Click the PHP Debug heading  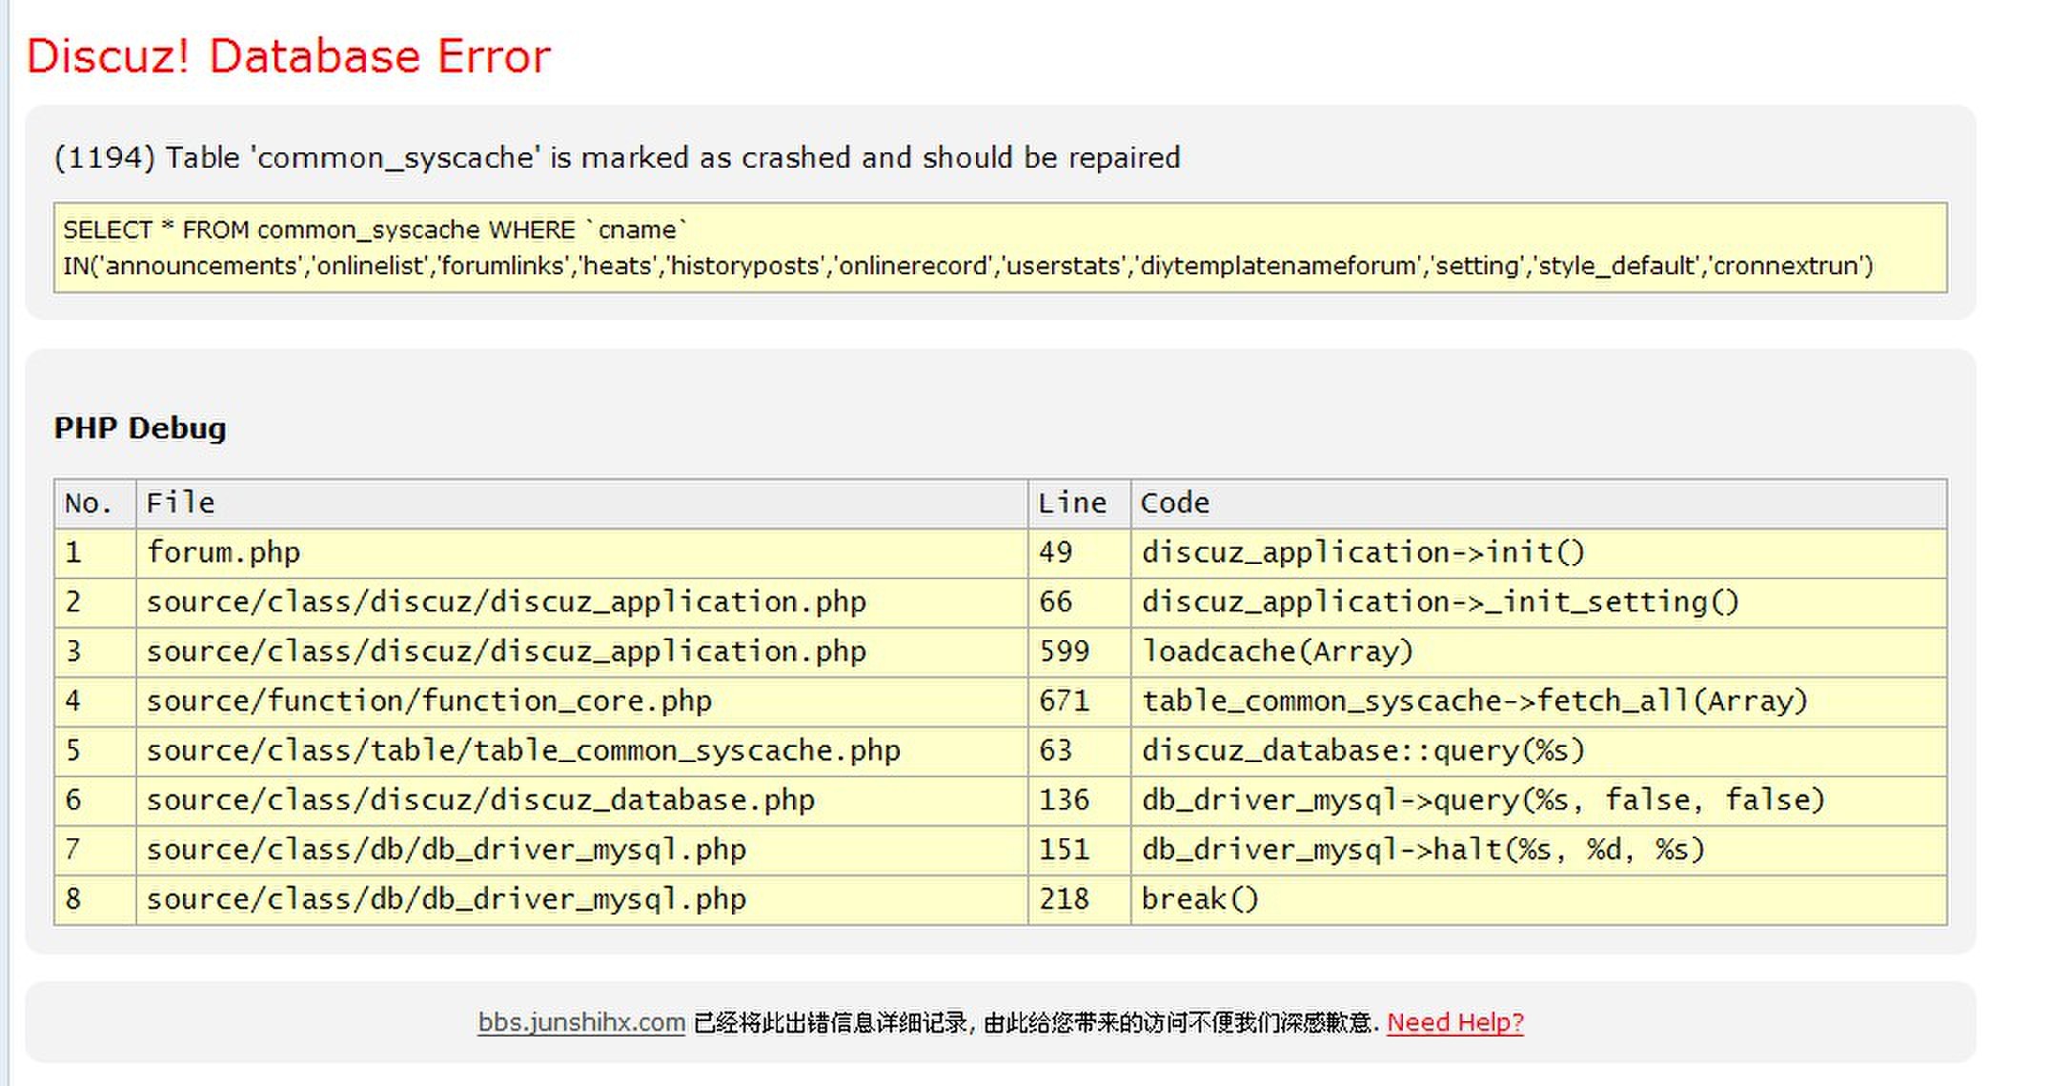pyautogui.click(x=140, y=428)
